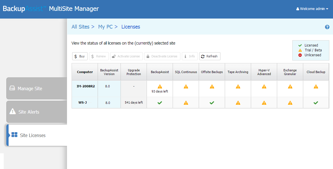
Task: Click the Site Licenses grid icon
Action: point(14,135)
